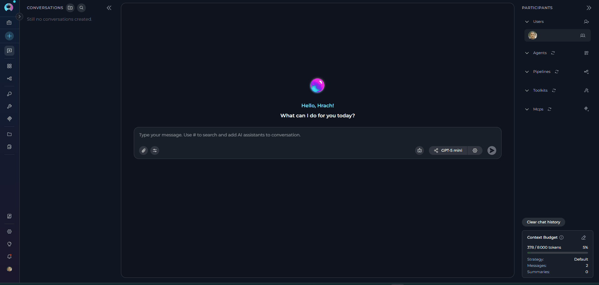Collapse the Toolkits section

(x=527, y=90)
